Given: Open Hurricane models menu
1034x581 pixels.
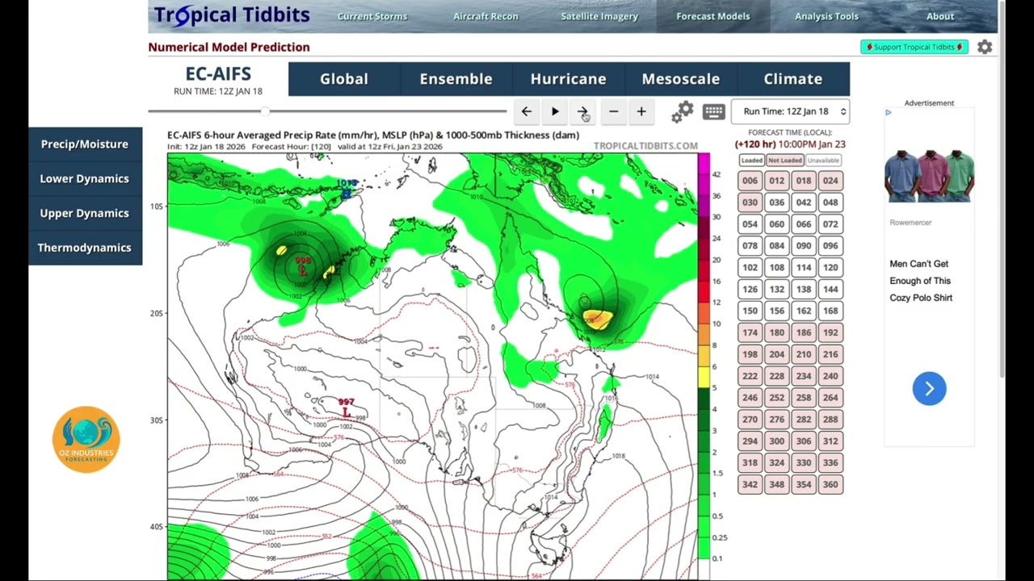Looking at the screenshot, I should click(x=568, y=79).
